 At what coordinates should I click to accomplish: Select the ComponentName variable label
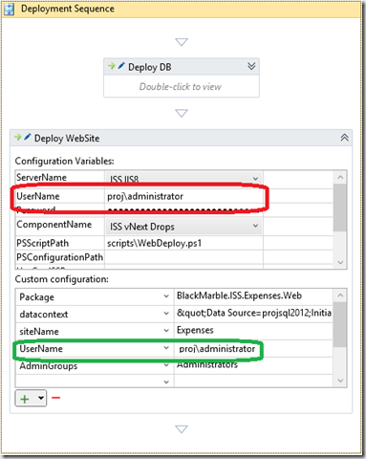pos(54,225)
